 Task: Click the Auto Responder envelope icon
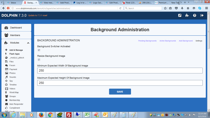[x=6, y=104]
